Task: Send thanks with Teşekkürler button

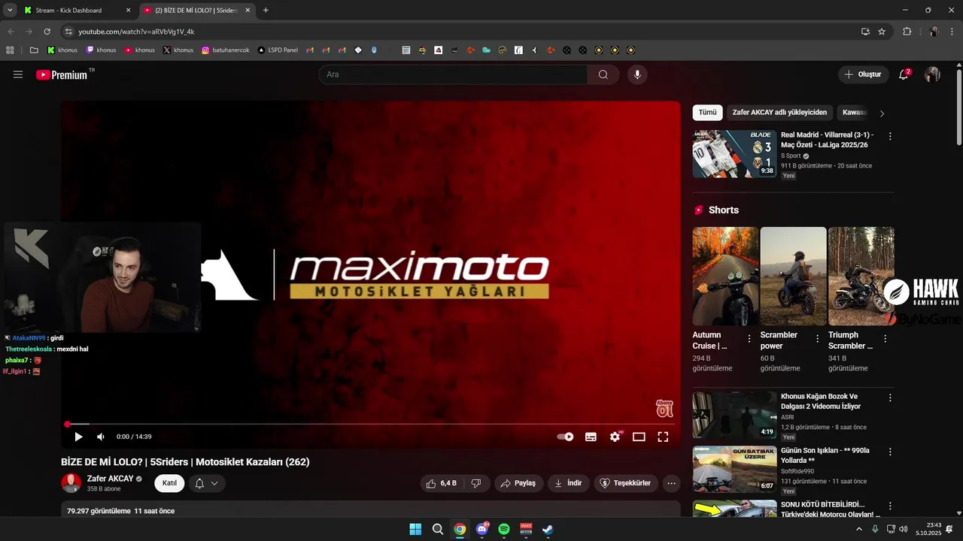Action: point(626,483)
